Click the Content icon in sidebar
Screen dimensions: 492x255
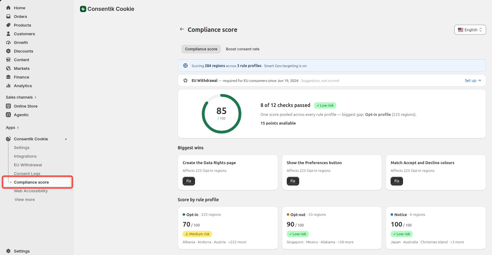[x=8, y=60]
